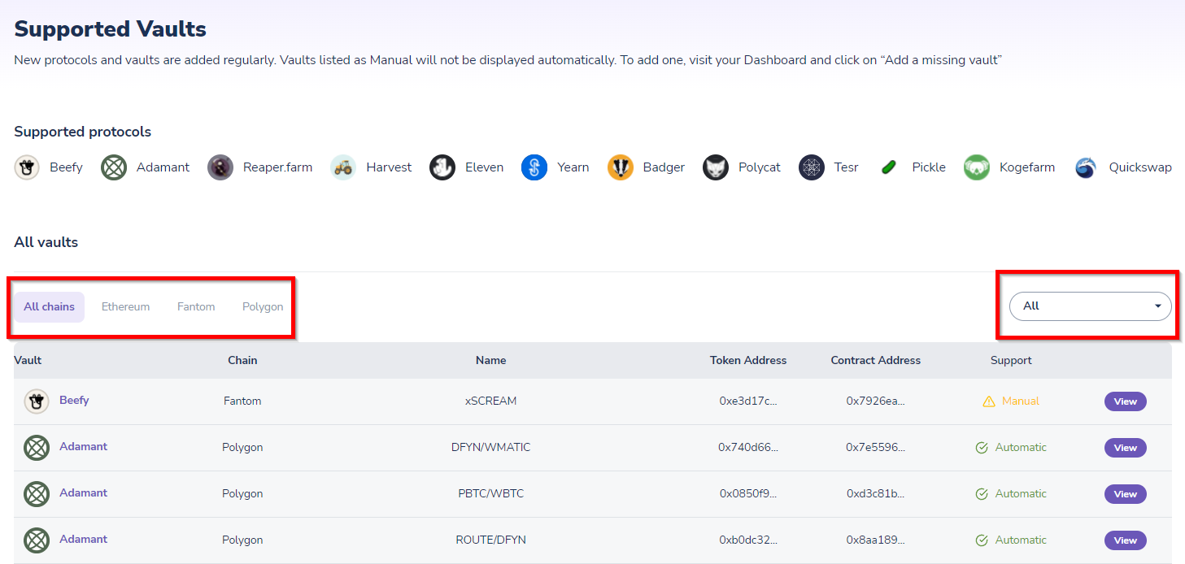Click the Manual support label
The width and height of the screenshot is (1185, 564).
1021,401
